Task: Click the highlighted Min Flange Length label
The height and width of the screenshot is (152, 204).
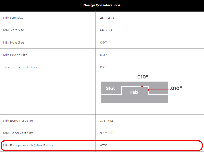Action: pos(28,145)
